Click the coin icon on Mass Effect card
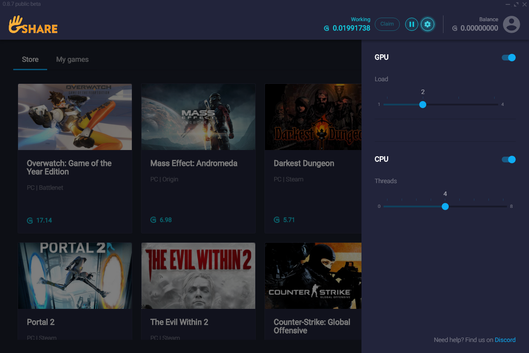529x353 pixels. (x=153, y=220)
